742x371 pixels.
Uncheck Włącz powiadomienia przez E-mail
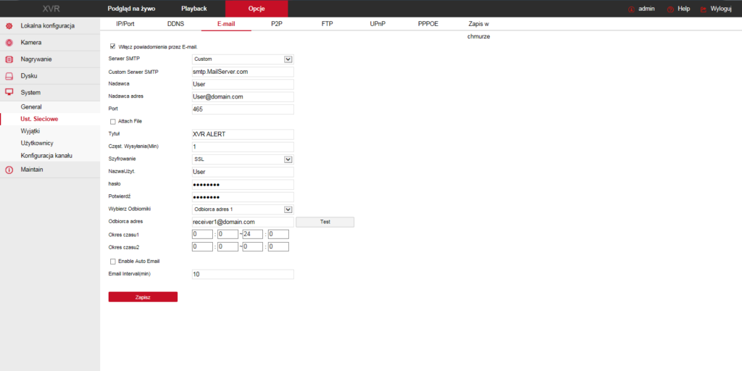112,46
